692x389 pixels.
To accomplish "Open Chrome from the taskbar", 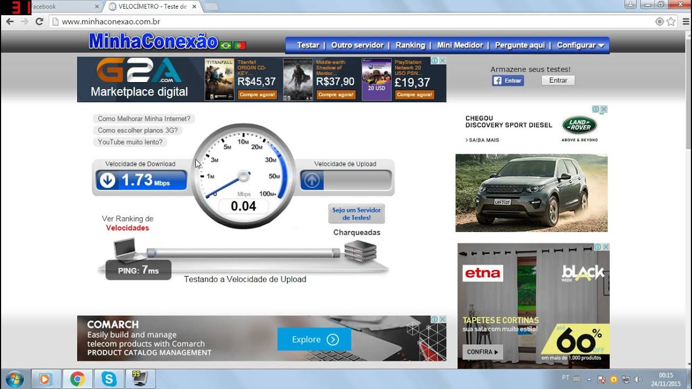I will click(77, 379).
